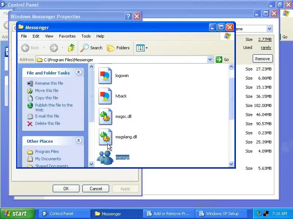This screenshot has height=219, width=293.
Task: Click Copy this file
Action: tap(47, 98)
